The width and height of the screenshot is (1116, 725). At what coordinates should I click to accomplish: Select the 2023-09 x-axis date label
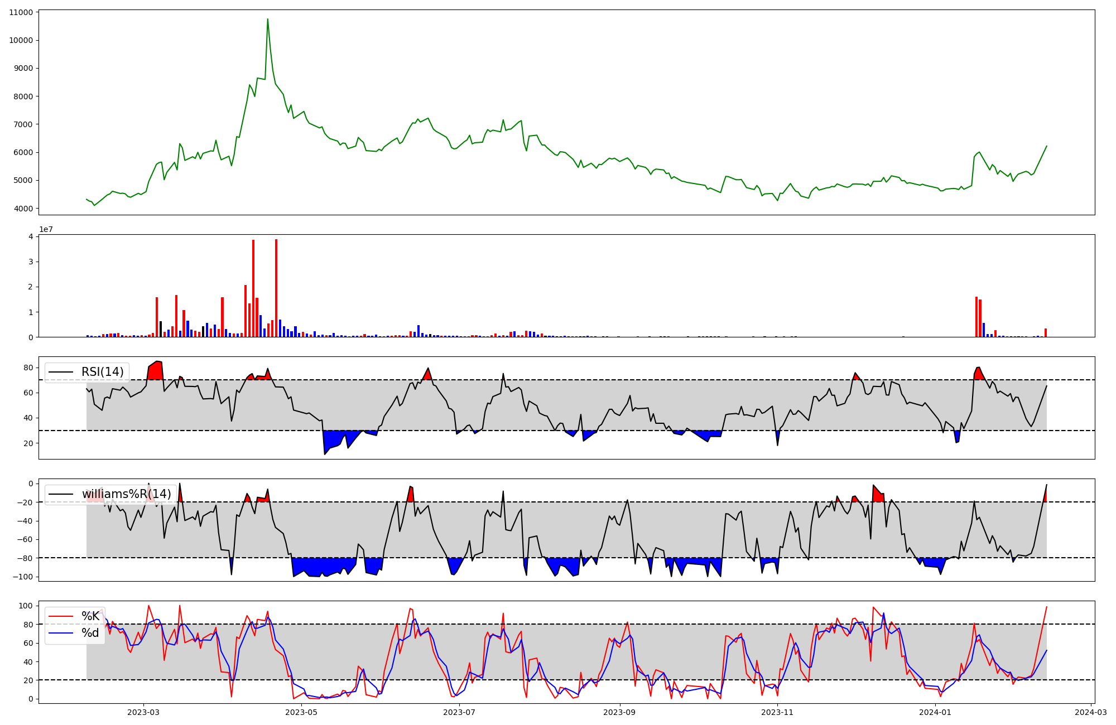(620, 712)
